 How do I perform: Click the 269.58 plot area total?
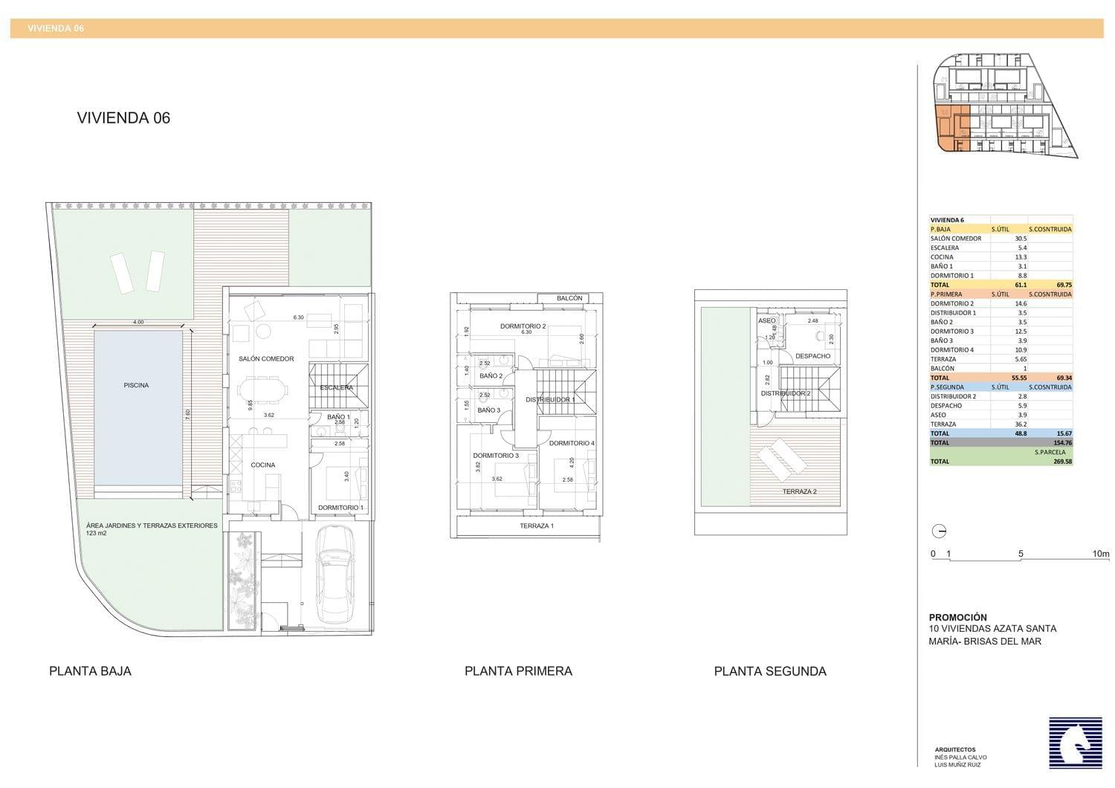[x=1062, y=462]
